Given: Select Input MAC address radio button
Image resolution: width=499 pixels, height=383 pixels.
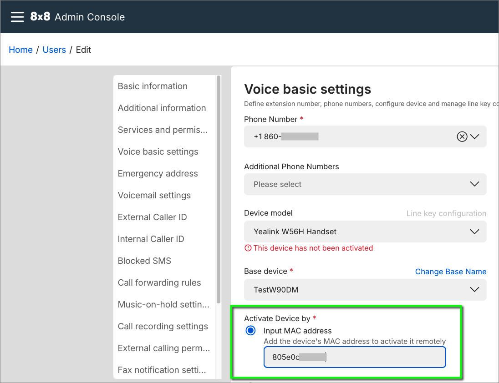Looking at the screenshot, I should (250, 331).
